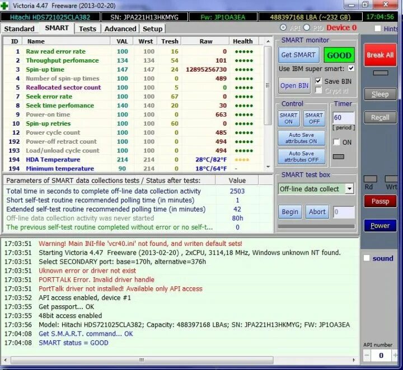Click the SMART table vertical scrollbar thumb
Screen dimensions: 403x370
[x=268, y=85]
